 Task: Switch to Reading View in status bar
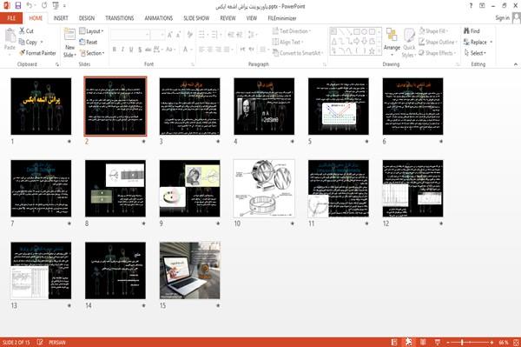tap(423, 342)
